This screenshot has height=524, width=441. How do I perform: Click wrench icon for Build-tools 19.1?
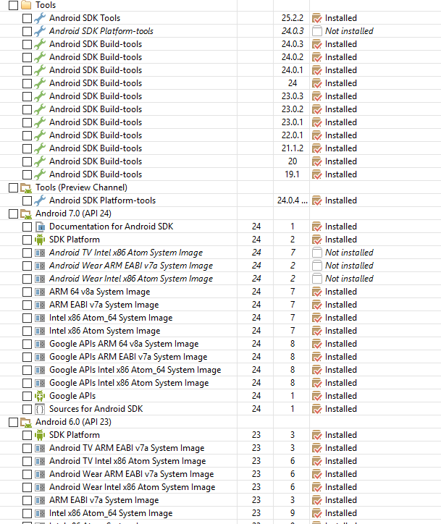point(40,174)
